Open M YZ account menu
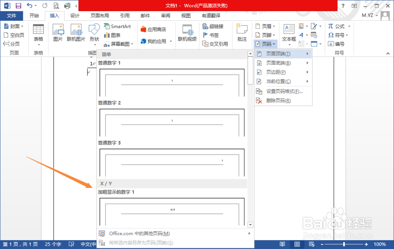The height and width of the screenshot is (249, 394). tap(370, 15)
